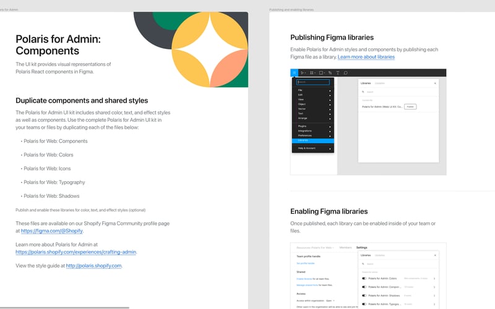Open Resources Polaris For Web team dropdown
495x309 pixels.
point(315,248)
